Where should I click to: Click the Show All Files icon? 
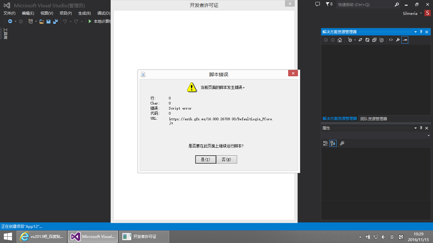[x=381, y=40]
